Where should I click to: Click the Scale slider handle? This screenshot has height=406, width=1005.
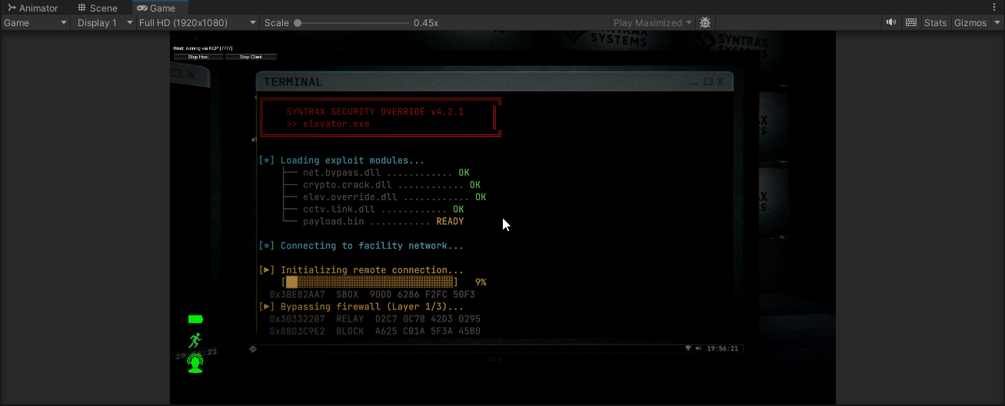coord(298,23)
